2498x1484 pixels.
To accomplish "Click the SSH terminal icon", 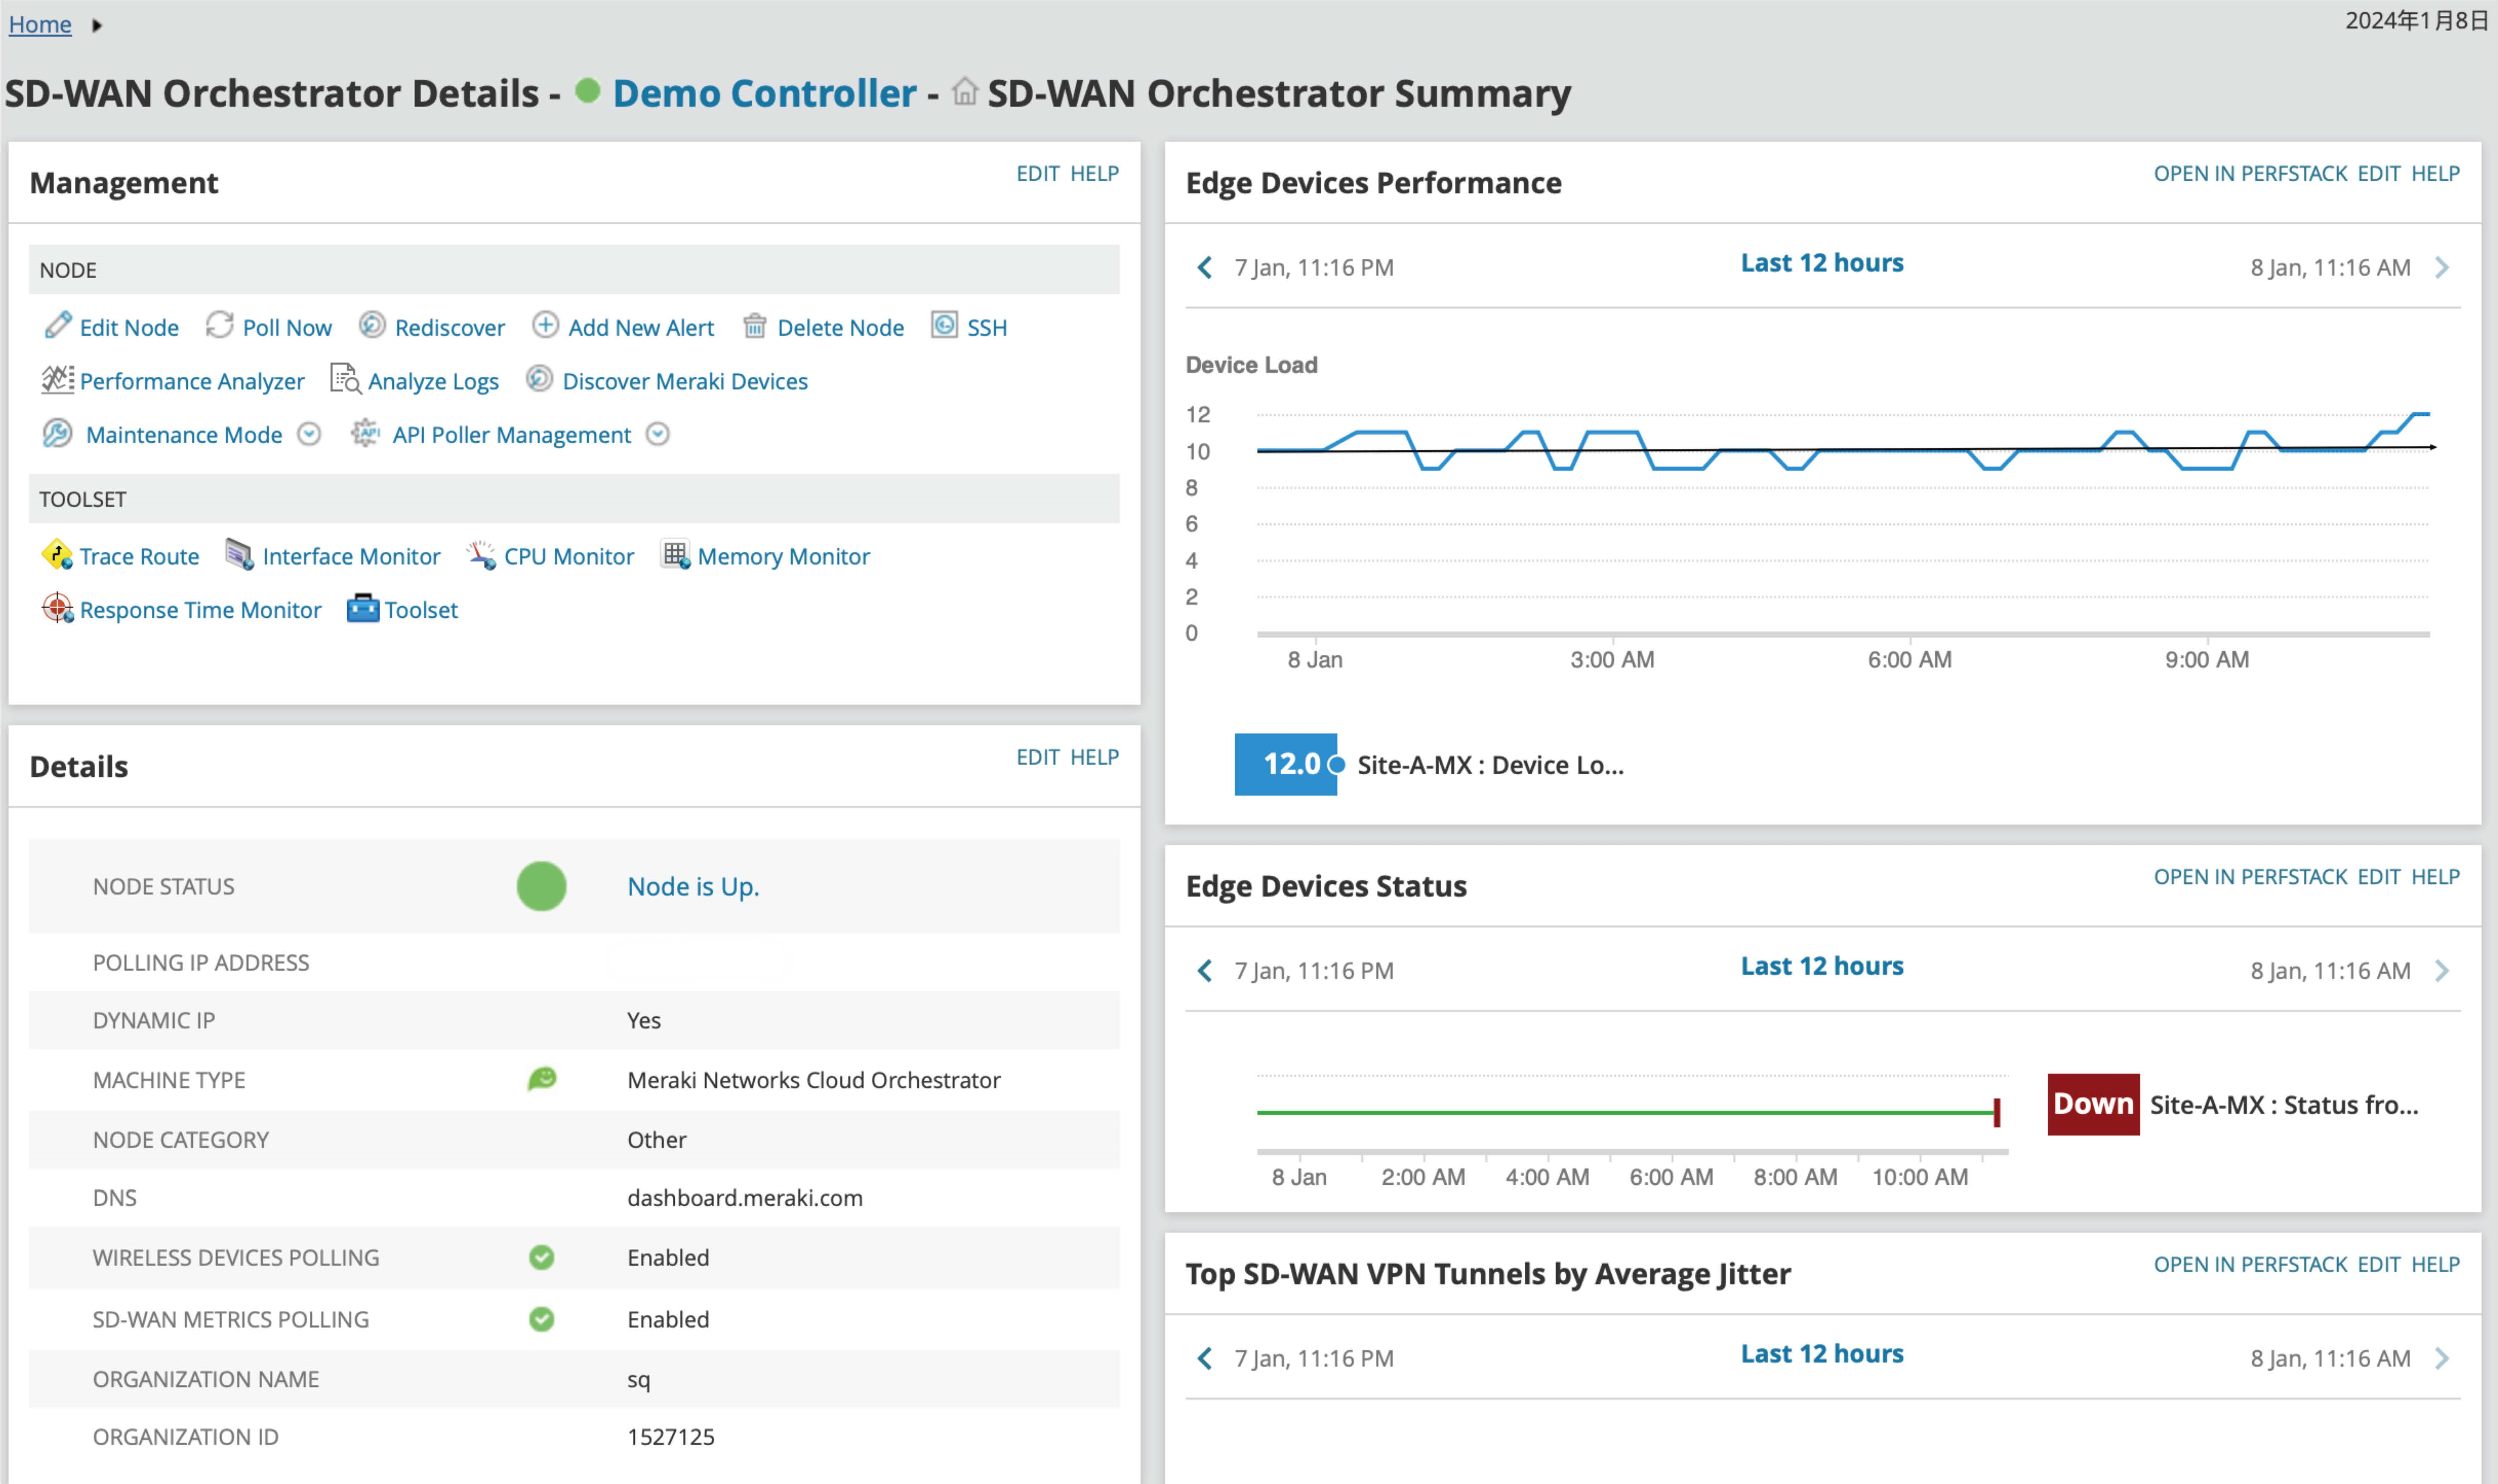I will click(x=944, y=326).
